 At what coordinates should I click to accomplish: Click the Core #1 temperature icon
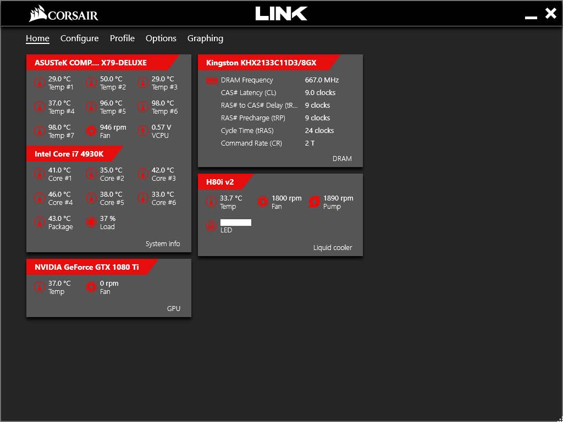40,174
